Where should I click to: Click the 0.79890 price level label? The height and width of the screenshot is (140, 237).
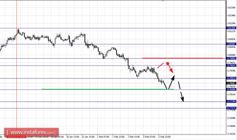tap(231, 58)
